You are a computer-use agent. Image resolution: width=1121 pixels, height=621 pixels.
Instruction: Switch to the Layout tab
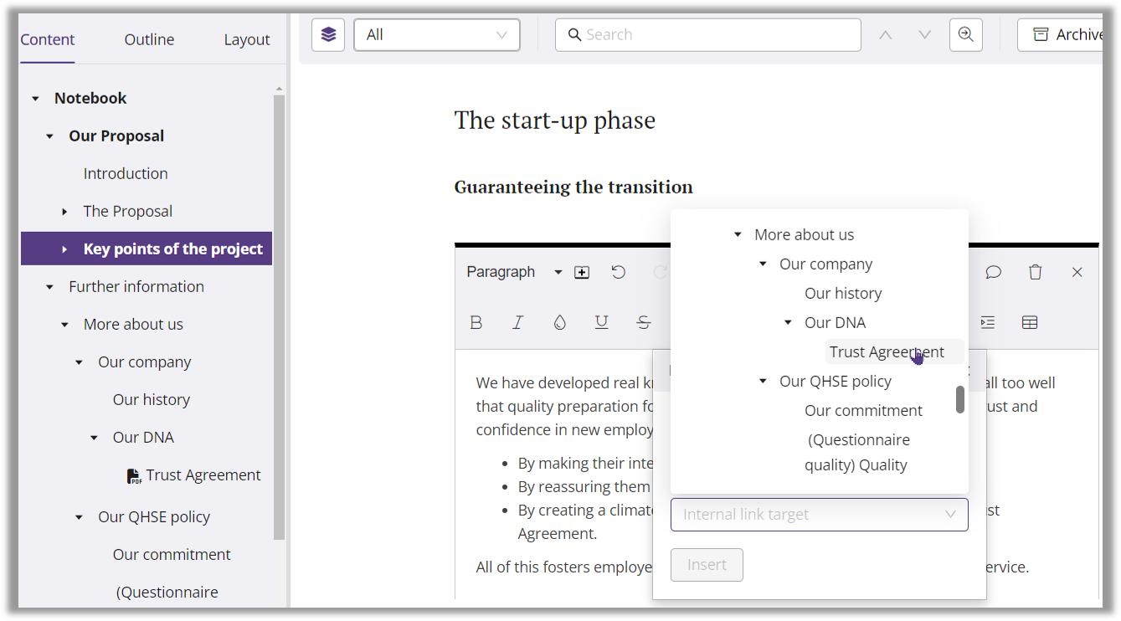pos(246,39)
